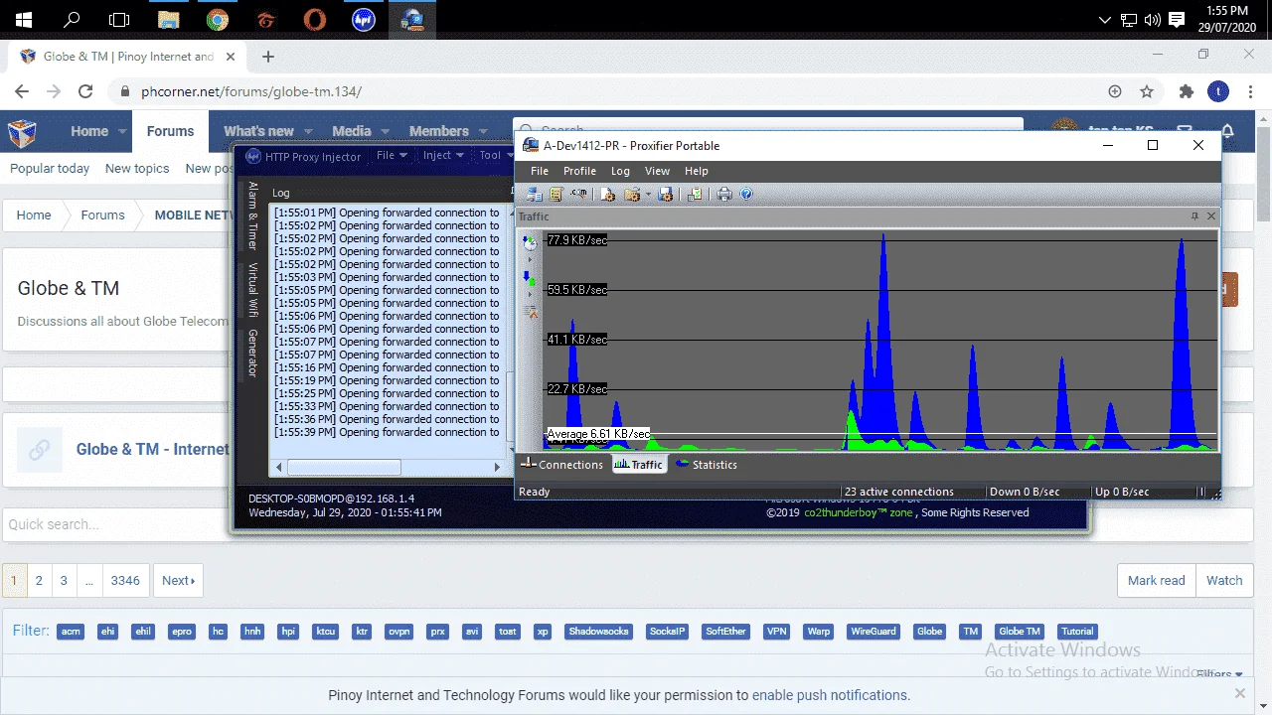1272x715 pixels.
Task: Switch to the Statistics tab in Proxifier
Action: (x=707, y=465)
